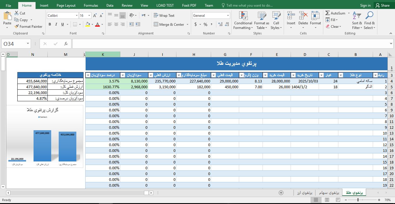Viewport: 395px width, 204px height.
Task: Add a new sheet with the plus icon
Action: click(281, 193)
